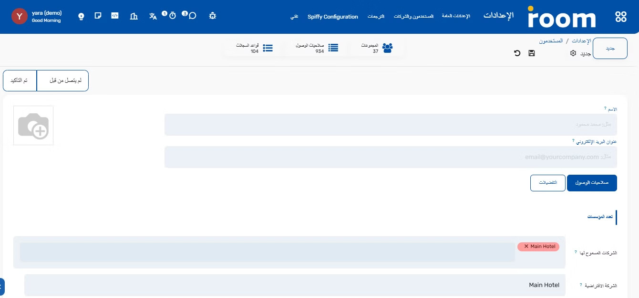639x298 pixels.
Task: Open the default company Main Hotel dropdown
Action: point(295,285)
